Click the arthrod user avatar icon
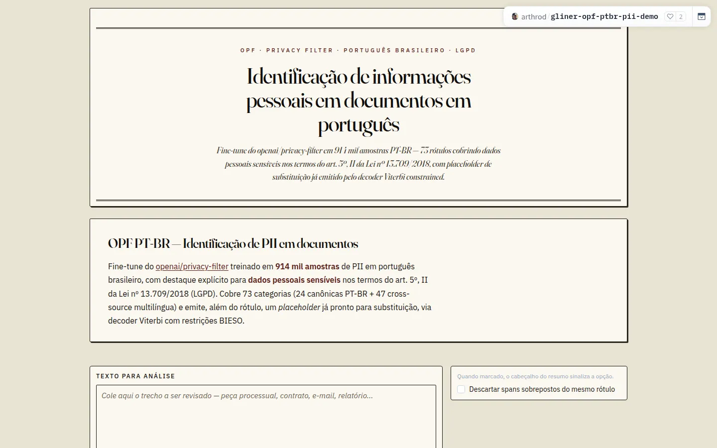This screenshot has width=717, height=448. coord(515,16)
